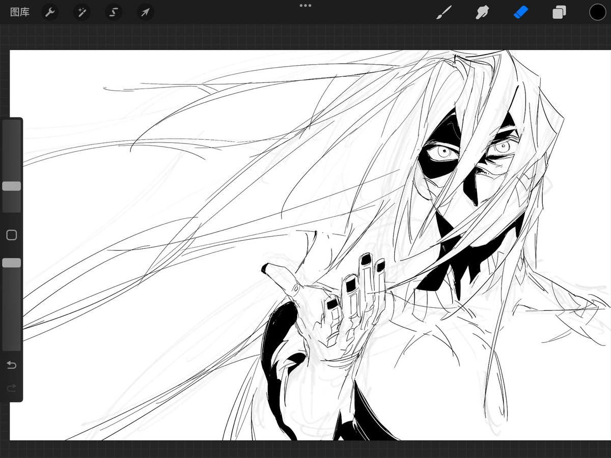Select the Smudge tool
Image resolution: width=611 pixels, height=458 pixels.
482,12
